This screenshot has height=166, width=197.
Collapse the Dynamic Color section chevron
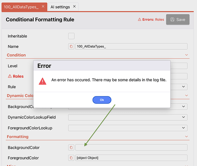(x=186, y=95)
